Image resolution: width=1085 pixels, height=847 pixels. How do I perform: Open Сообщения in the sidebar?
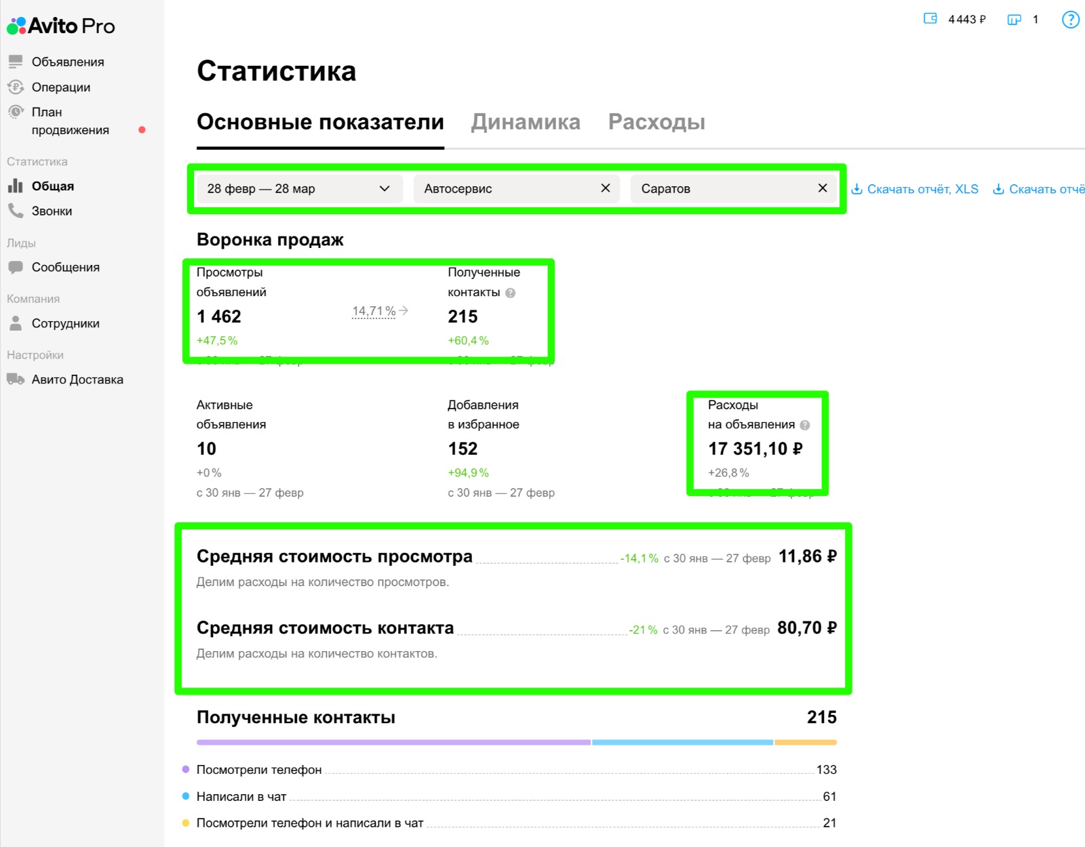[x=66, y=267]
